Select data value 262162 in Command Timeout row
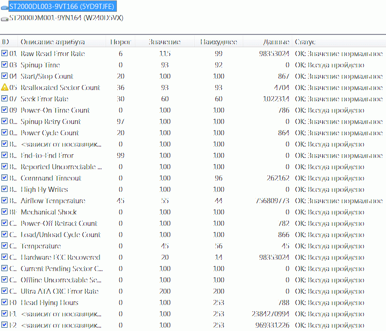The width and height of the screenshot is (386, 331). click(x=278, y=178)
